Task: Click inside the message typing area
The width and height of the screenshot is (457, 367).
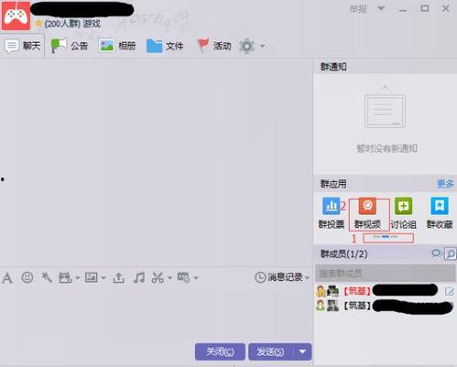Action: click(x=157, y=313)
